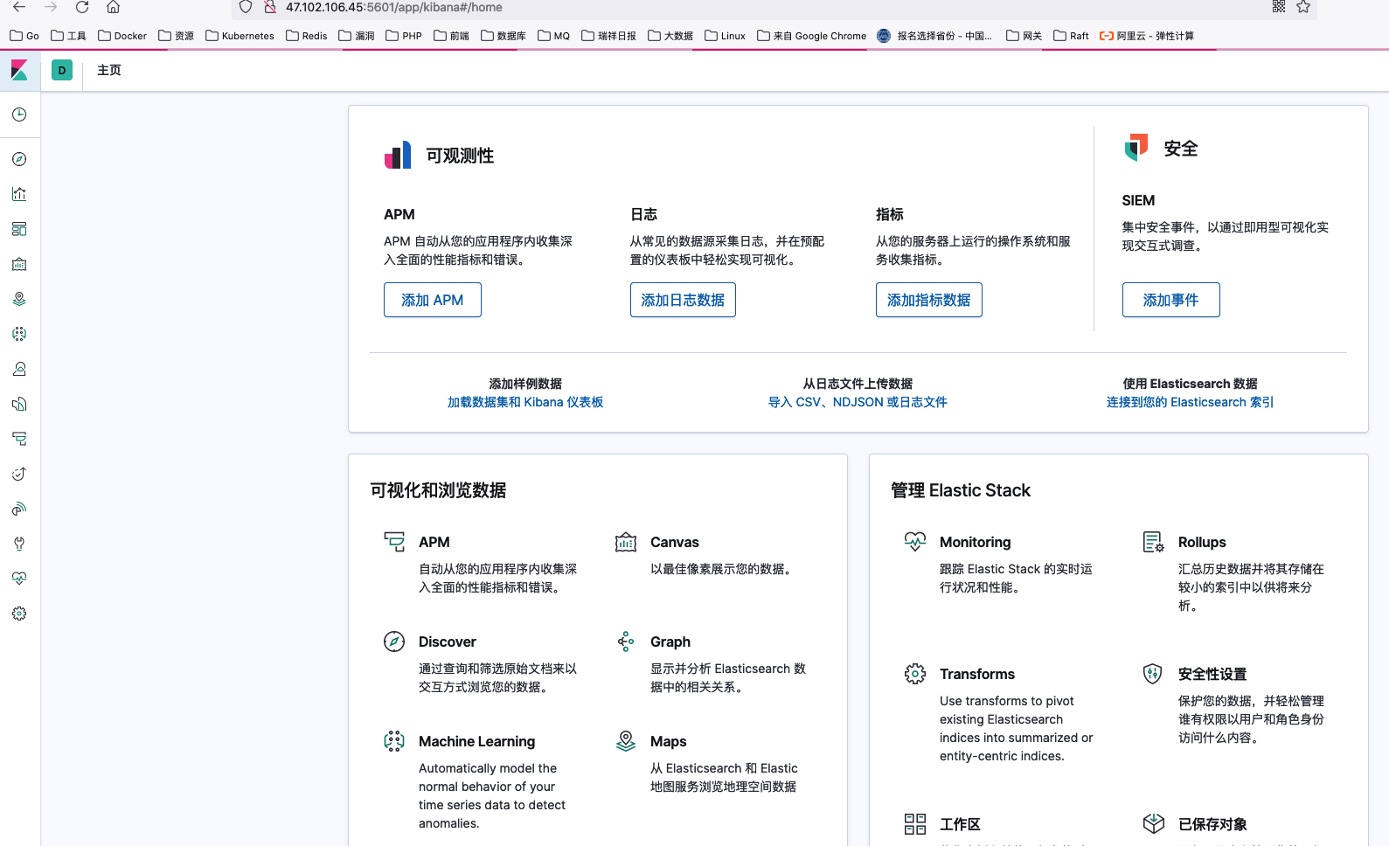Image resolution: width=1389 pixels, height=846 pixels.
Task: Open the PHP bookmark folder
Action: click(x=404, y=36)
